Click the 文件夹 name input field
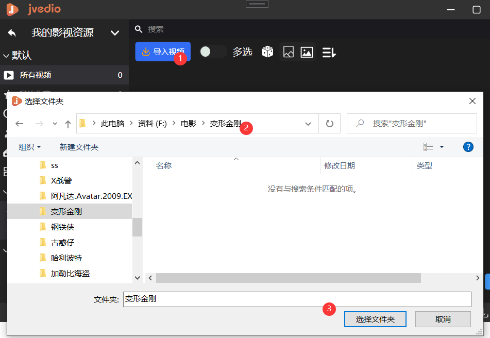The width and height of the screenshot is (490, 338). pos(297,299)
